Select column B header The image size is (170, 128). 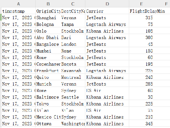coord(48,4)
